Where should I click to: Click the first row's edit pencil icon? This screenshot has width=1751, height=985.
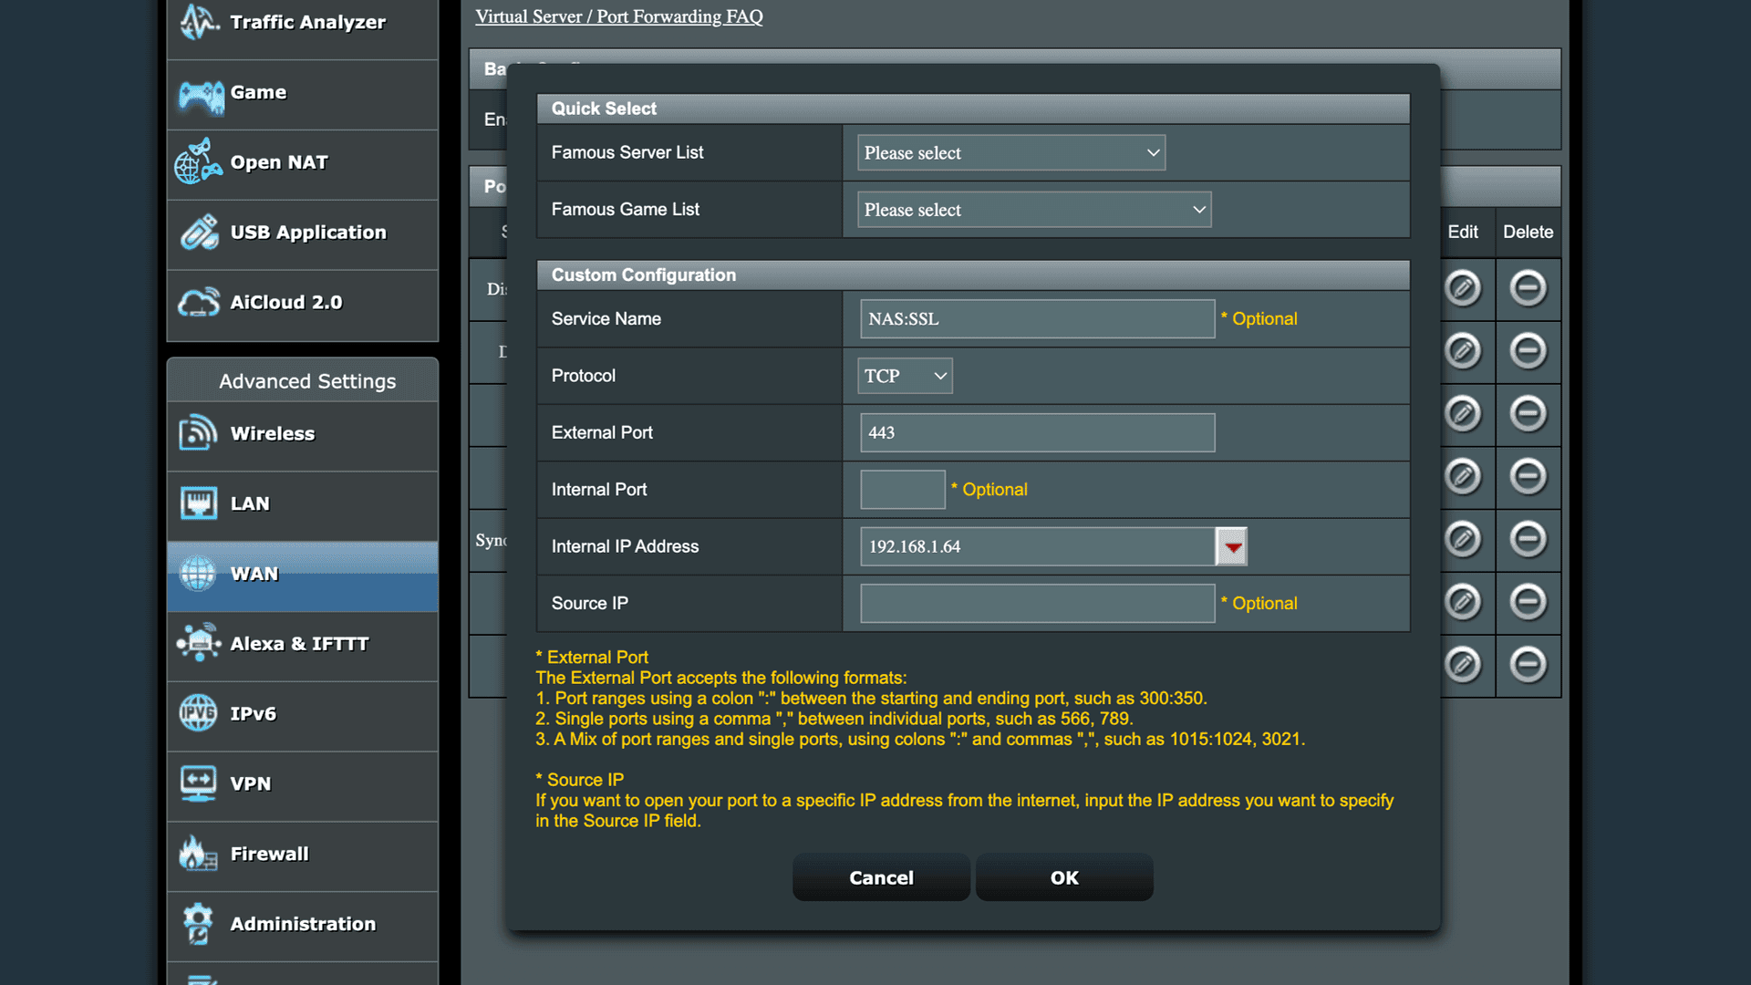[1463, 288]
